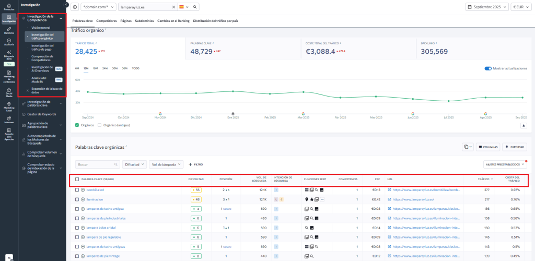Screen dimensions: 535x261
Task: Select the 6M chart period
Action: (x=77, y=68)
